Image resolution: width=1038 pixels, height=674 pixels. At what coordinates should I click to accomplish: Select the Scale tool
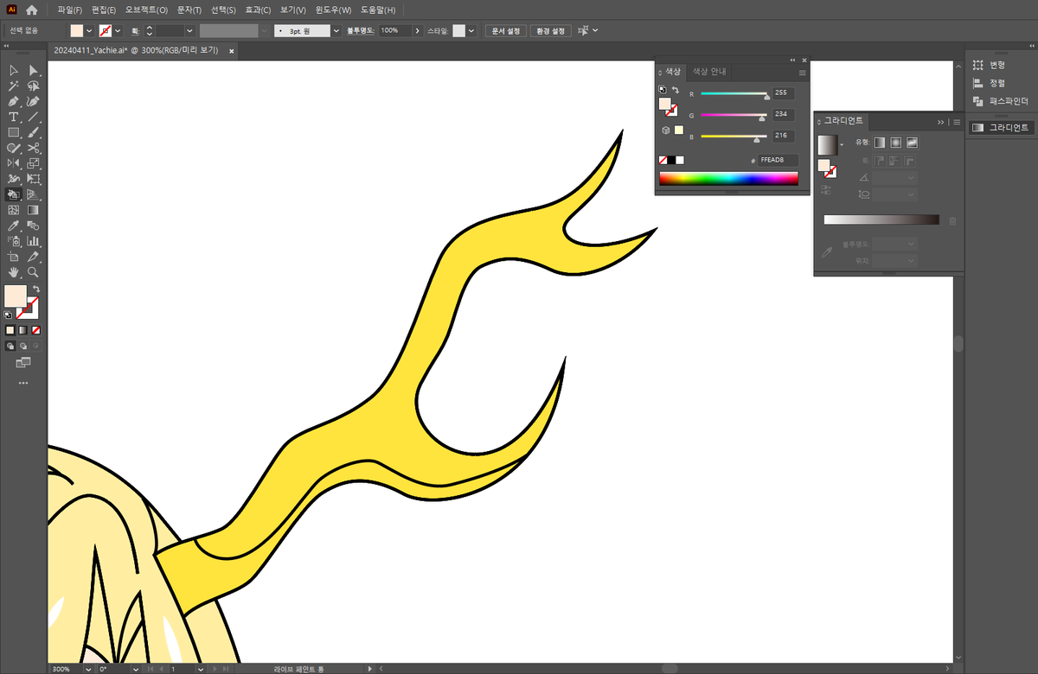33,163
